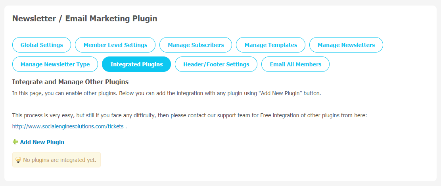Open Manage Templates tab

[270, 45]
